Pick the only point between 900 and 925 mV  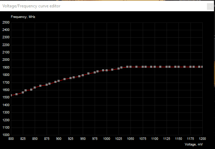(65, 79)
